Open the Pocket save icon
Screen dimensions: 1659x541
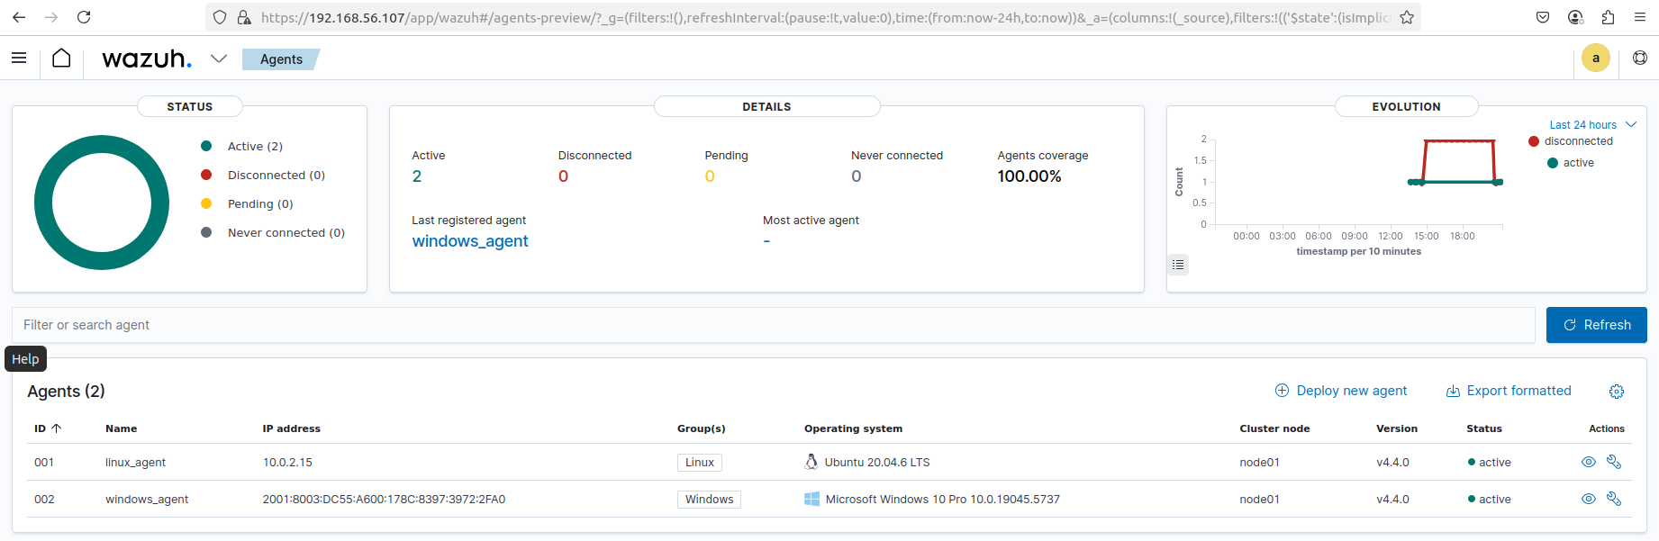(x=1543, y=17)
